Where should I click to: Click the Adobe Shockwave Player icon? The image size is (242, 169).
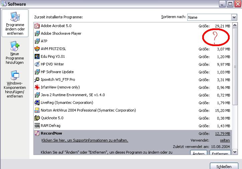[x=37, y=33]
